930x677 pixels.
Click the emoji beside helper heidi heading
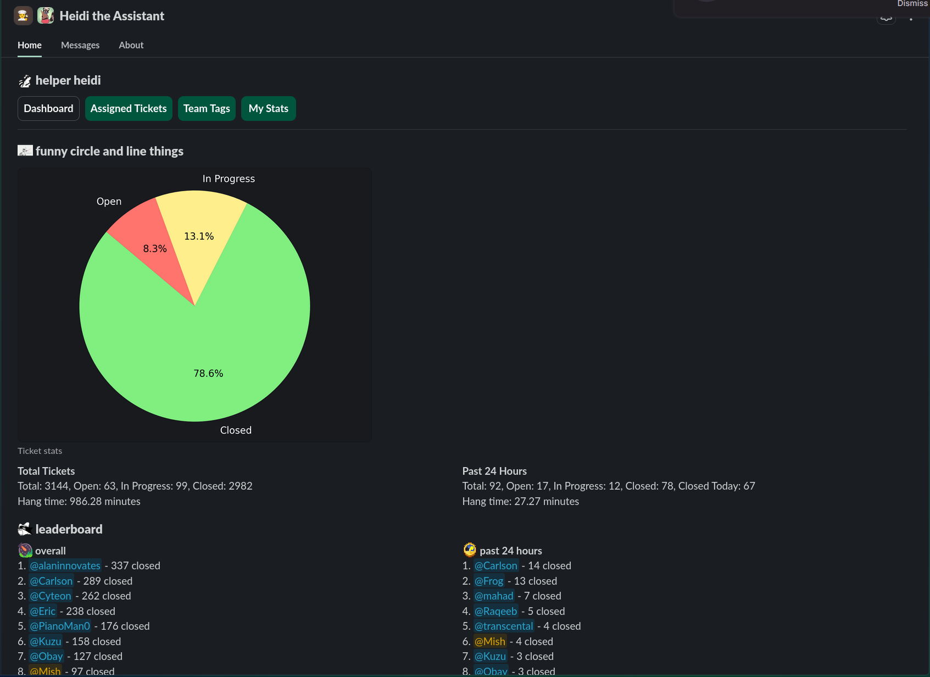[x=25, y=81]
